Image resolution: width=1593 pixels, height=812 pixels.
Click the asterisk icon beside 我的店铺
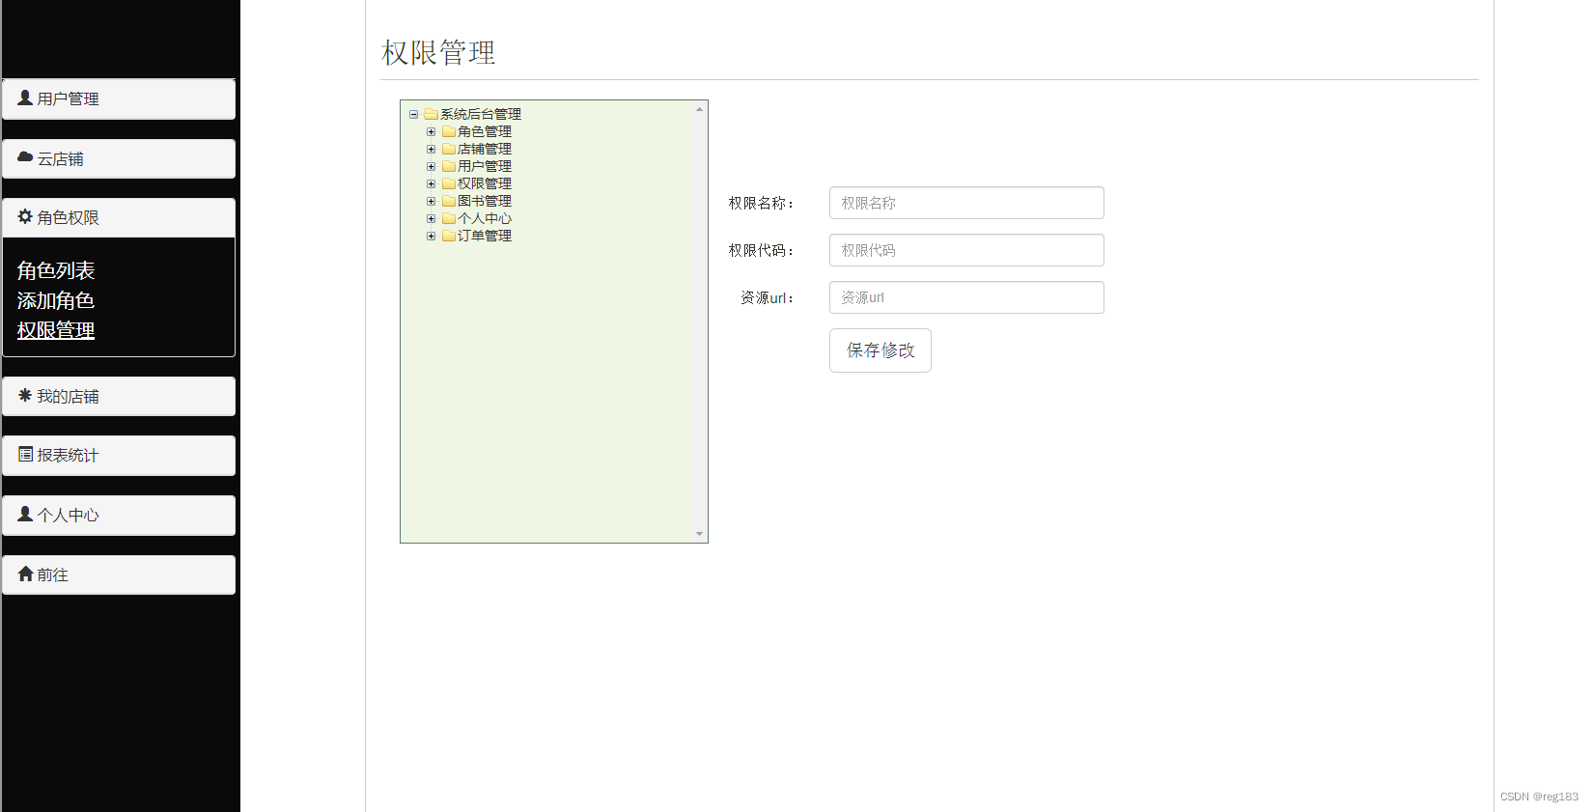[25, 395]
